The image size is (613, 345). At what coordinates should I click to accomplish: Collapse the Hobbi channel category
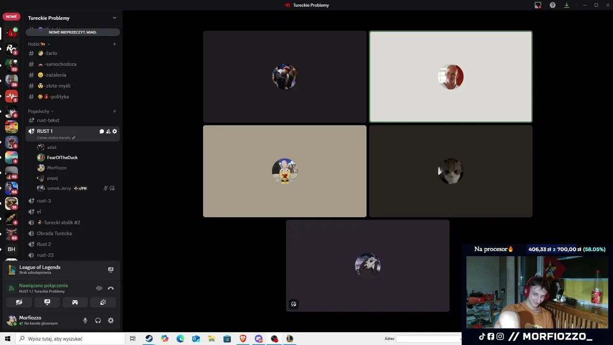(39, 44)
